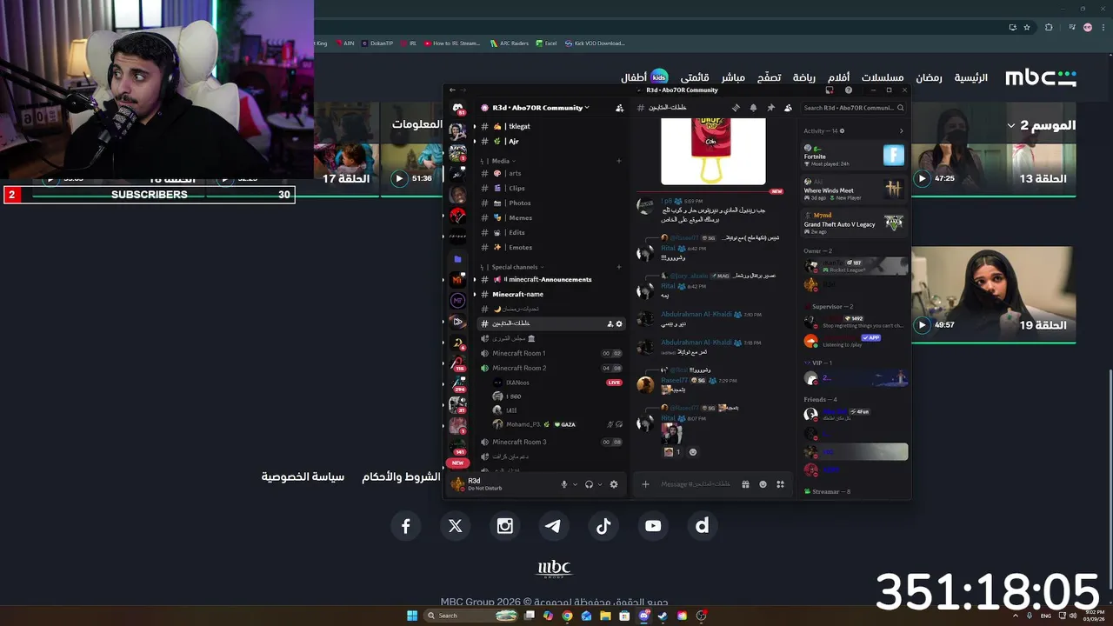
Task: Open Telegram icon in MBC footer
Action: click(x=553, y=525)
